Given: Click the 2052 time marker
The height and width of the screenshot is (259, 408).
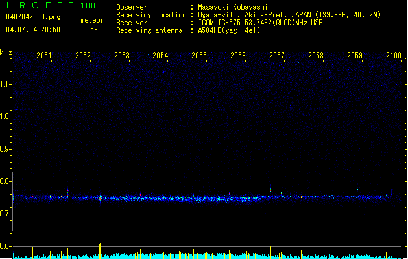Looking at the screenshot, I should (83, 56).
